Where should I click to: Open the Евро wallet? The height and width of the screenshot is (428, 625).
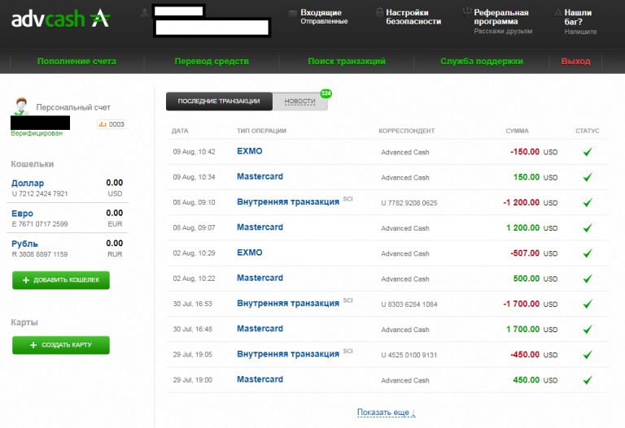(x=22, y=214)
